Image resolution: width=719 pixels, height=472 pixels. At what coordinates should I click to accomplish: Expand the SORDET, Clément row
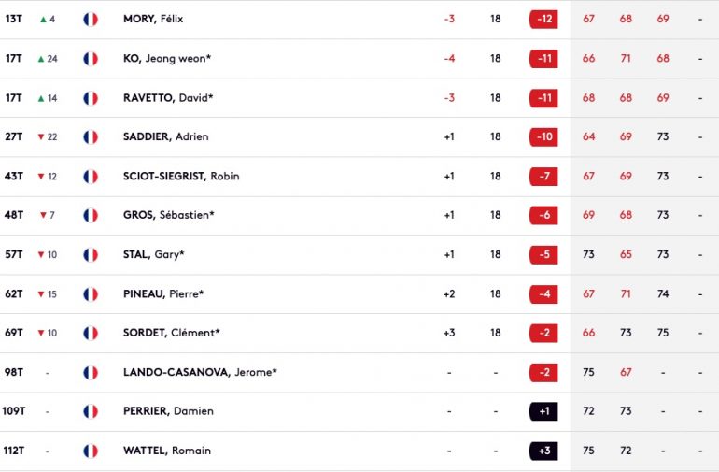click(x=359, y=333)
